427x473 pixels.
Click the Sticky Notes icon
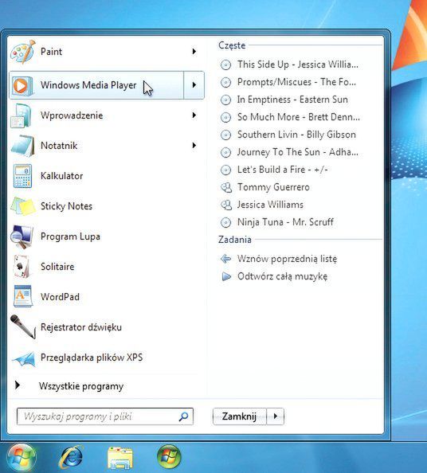tap(23, 206)
